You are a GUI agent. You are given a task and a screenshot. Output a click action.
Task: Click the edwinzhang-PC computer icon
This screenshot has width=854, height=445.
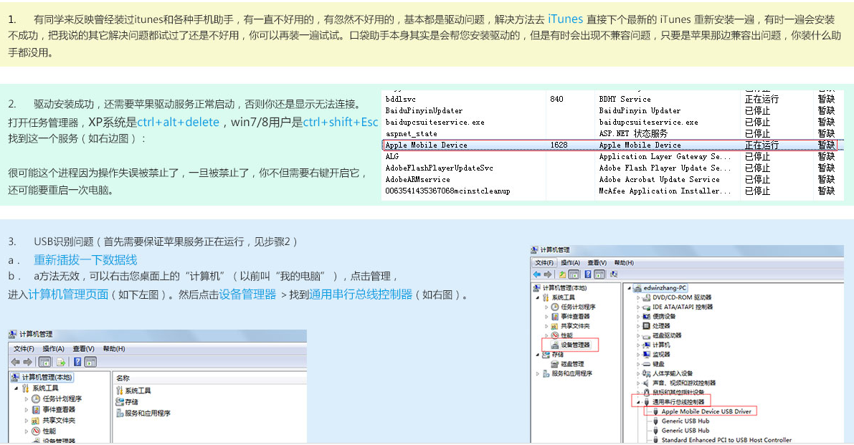pyautogui.click(x=637, y=288)
